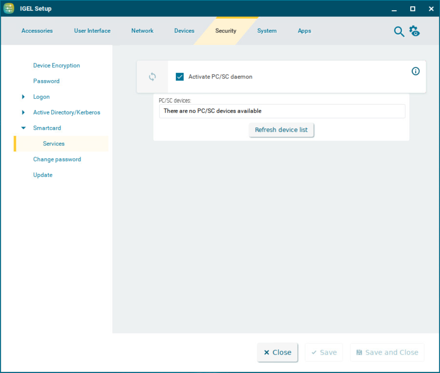Click the Close button at bottom
440x373 pixels.
(x=277, y=352)
